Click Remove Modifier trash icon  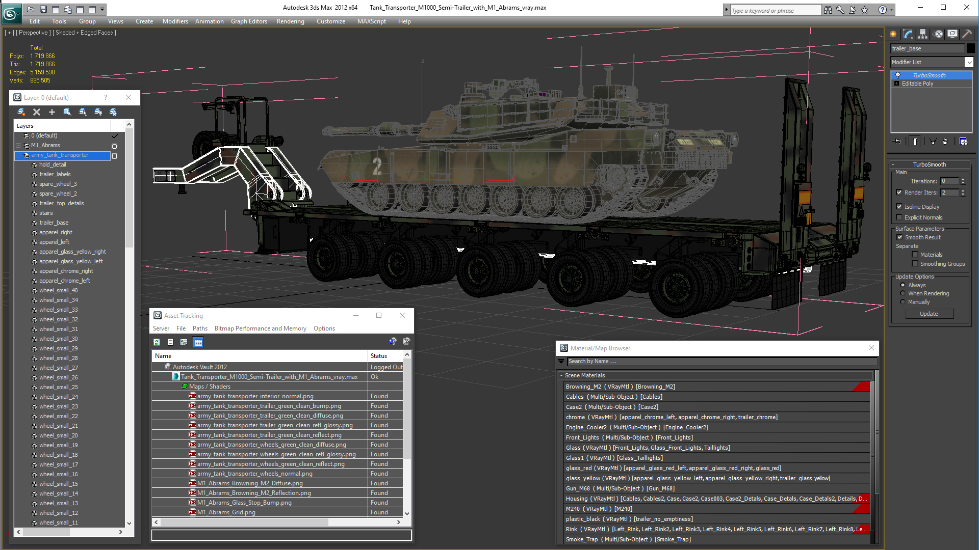pyautogui.click(x=945, y=142)
